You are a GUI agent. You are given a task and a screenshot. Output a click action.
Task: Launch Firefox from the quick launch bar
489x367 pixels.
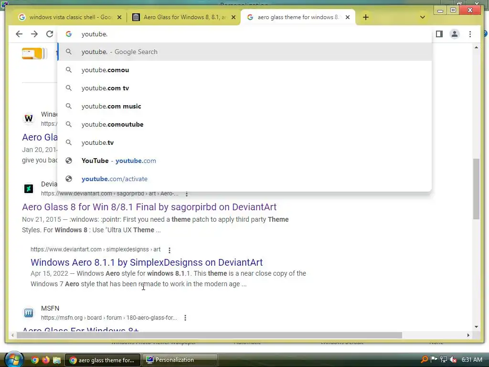(45, 360)
